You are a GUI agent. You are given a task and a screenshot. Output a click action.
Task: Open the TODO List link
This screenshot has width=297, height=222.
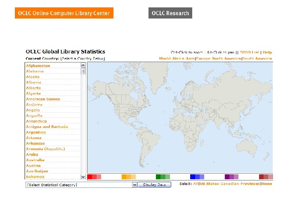(x=249, y=52)
